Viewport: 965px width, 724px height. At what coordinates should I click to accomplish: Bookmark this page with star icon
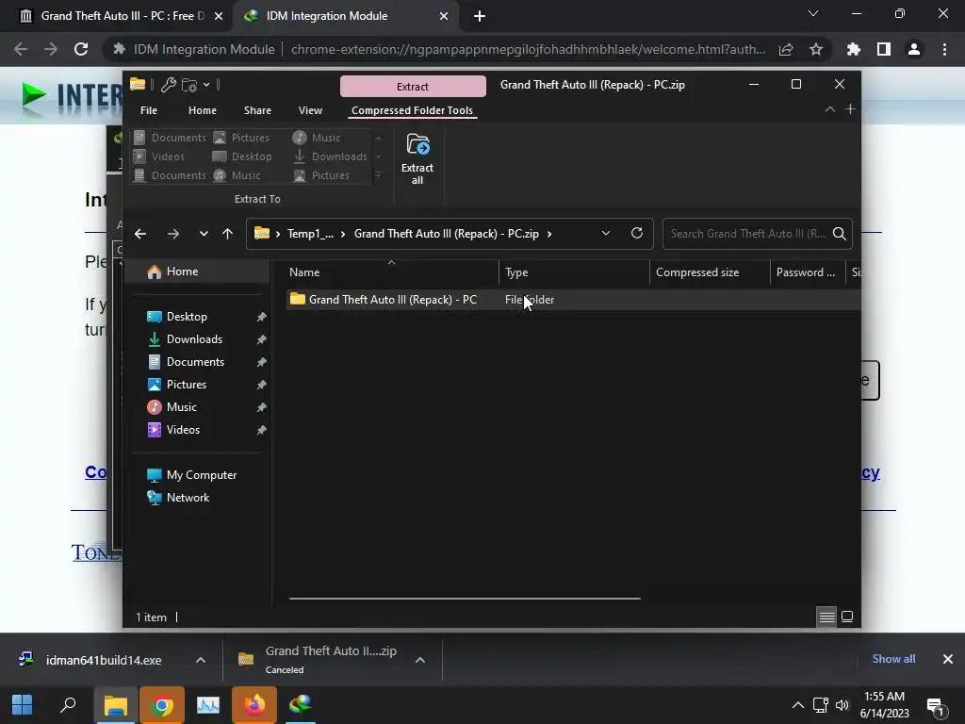(816, 49)
